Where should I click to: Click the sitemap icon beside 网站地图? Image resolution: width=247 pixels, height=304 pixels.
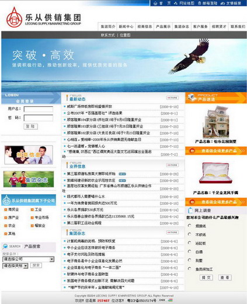[176, 3]
